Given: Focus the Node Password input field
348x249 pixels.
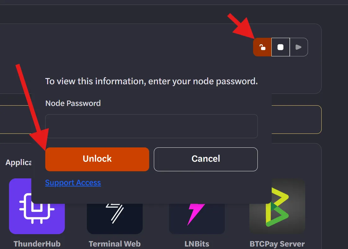Looking at the screenshot, I should coord(151,126).
